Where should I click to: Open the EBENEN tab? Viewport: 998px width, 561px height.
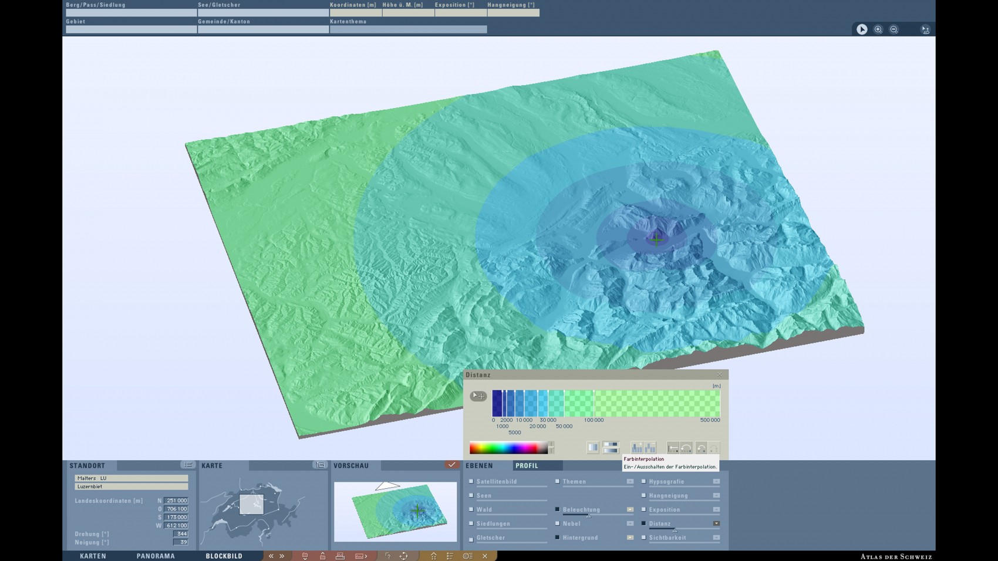pyautogui.click(x=479, y=465)
